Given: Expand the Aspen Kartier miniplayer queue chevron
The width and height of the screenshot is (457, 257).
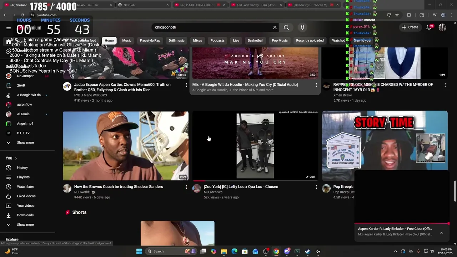Looking at the screenshot, I should tap(441, 233).
